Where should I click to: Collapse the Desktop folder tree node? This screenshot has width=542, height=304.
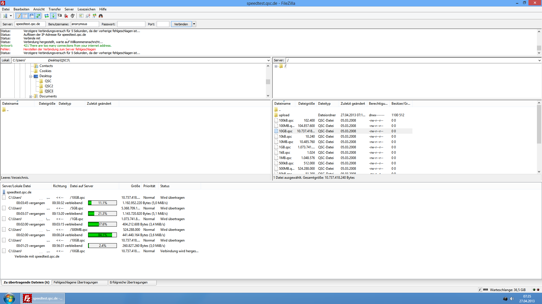(x=31, y=76)
